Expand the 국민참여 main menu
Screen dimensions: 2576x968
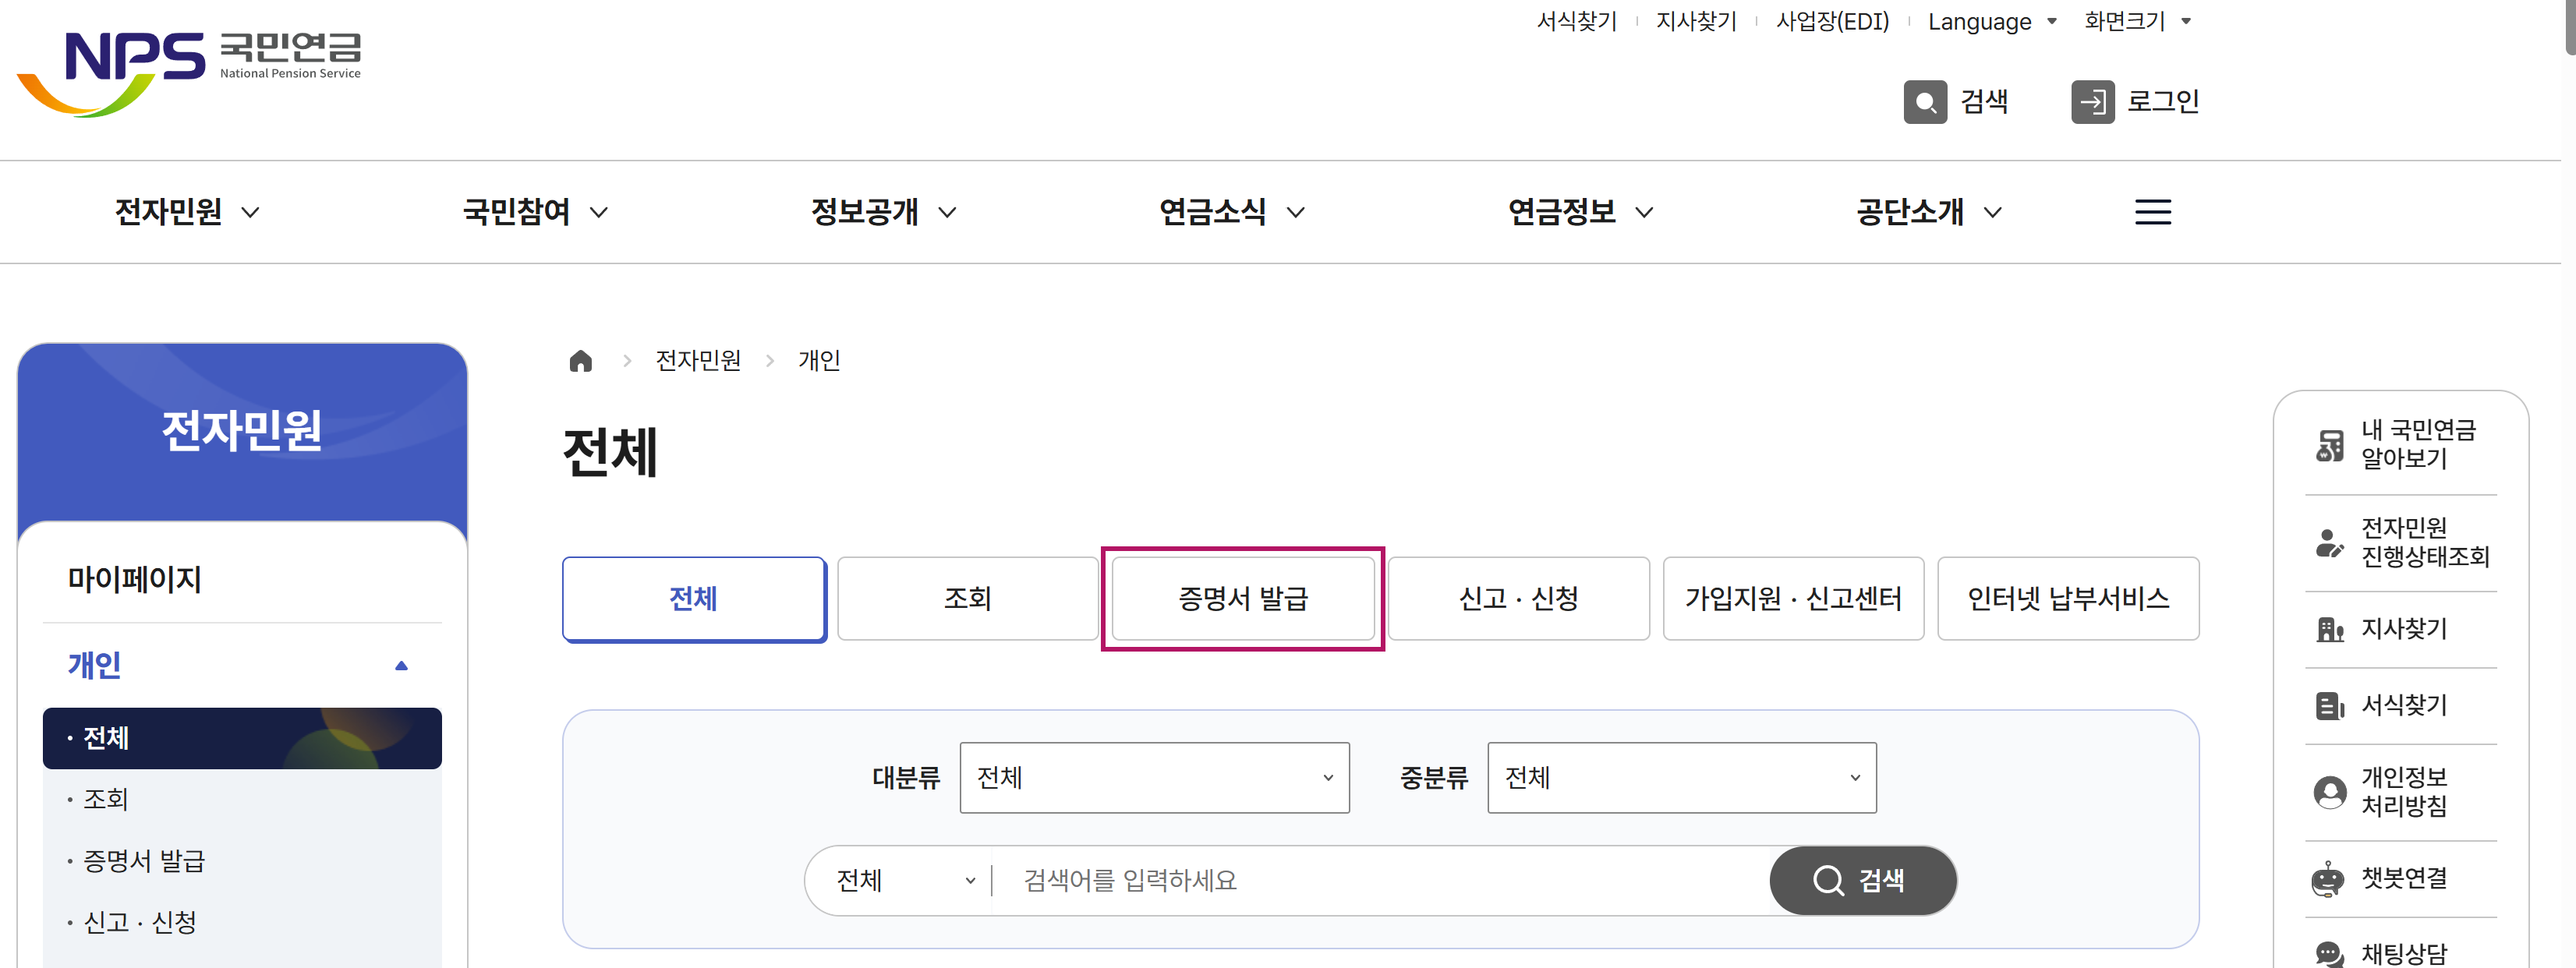click(x=535, y=212)
